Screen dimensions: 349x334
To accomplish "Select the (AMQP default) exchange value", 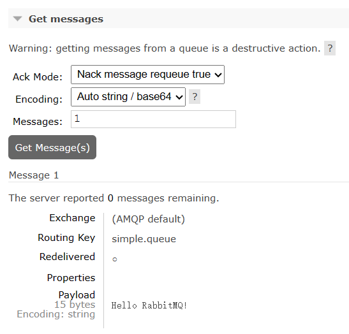I will [x=148, y=219].
